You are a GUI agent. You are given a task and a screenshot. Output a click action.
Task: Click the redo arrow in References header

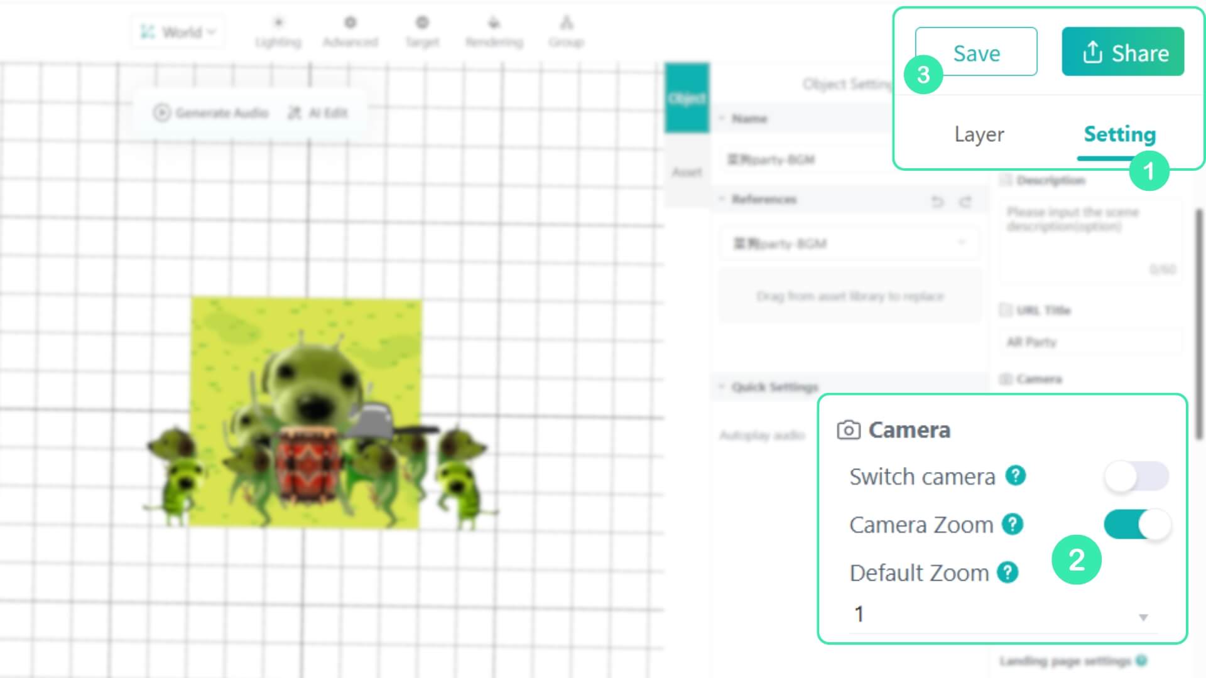(x=965, y=202)
